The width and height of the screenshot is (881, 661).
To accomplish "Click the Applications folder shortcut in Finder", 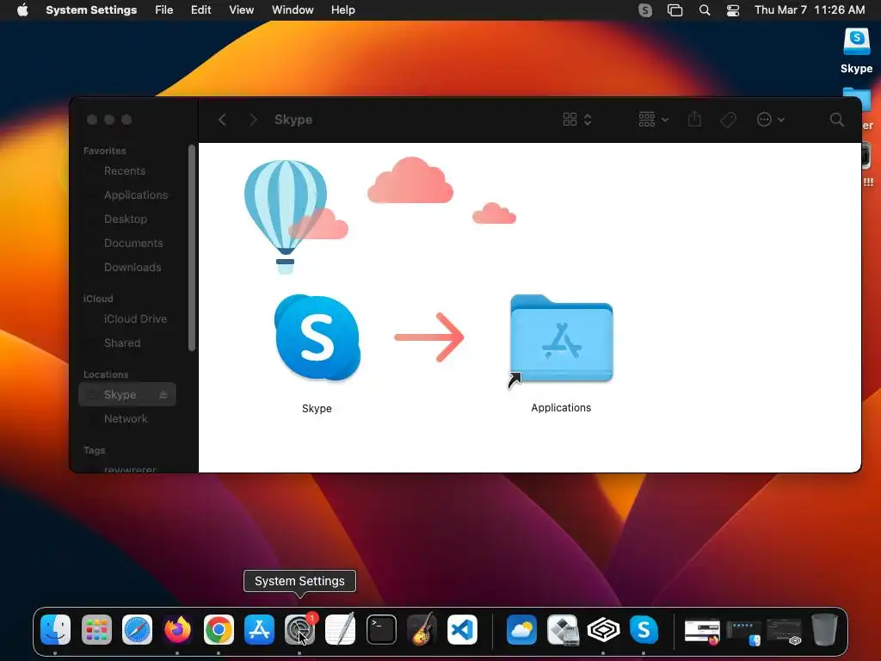I will click(561, 339).
